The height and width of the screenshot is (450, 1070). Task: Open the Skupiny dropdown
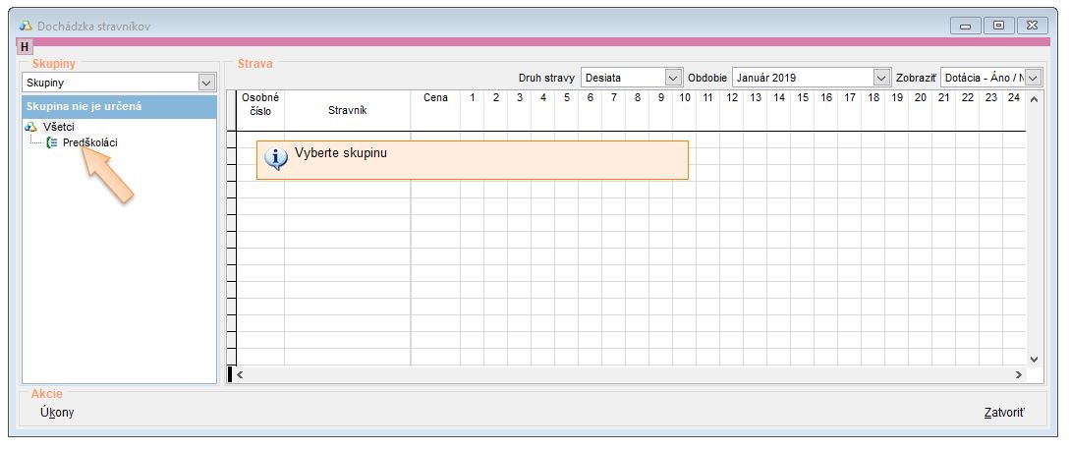pyautogui.click(x=205, y=83)
